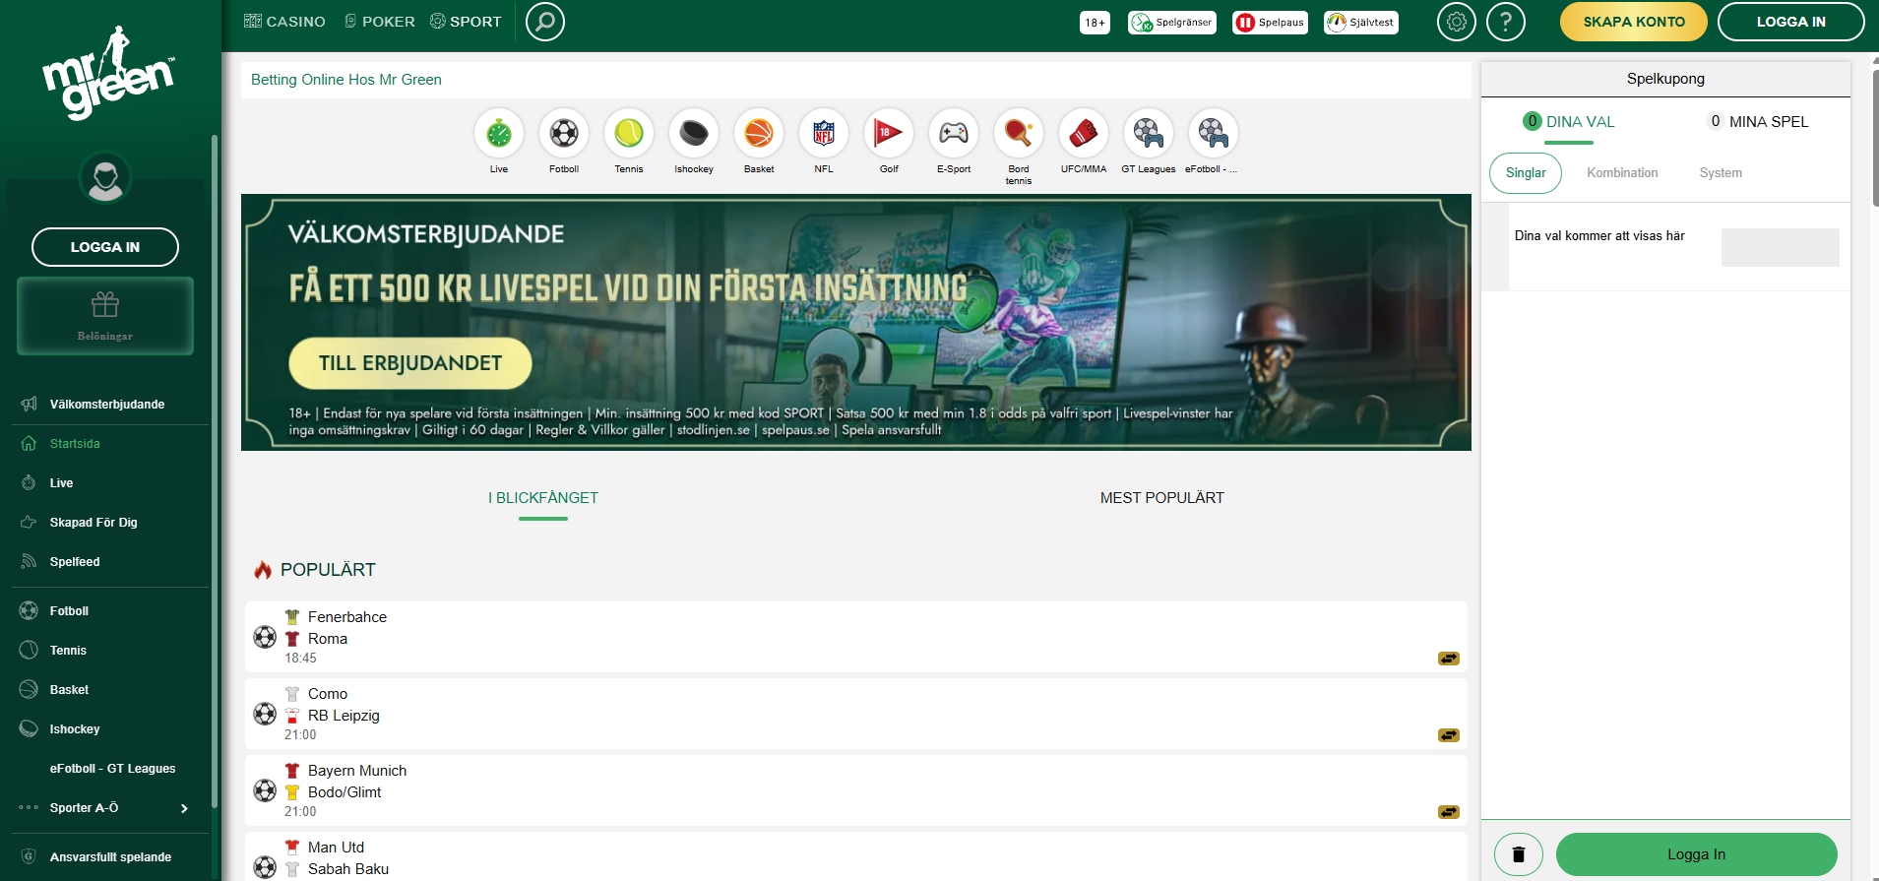Image resolution: width=1879 pixels, height=881 pixels.
Task: Open the Bordtennis icon
Action: (1019, 133)
